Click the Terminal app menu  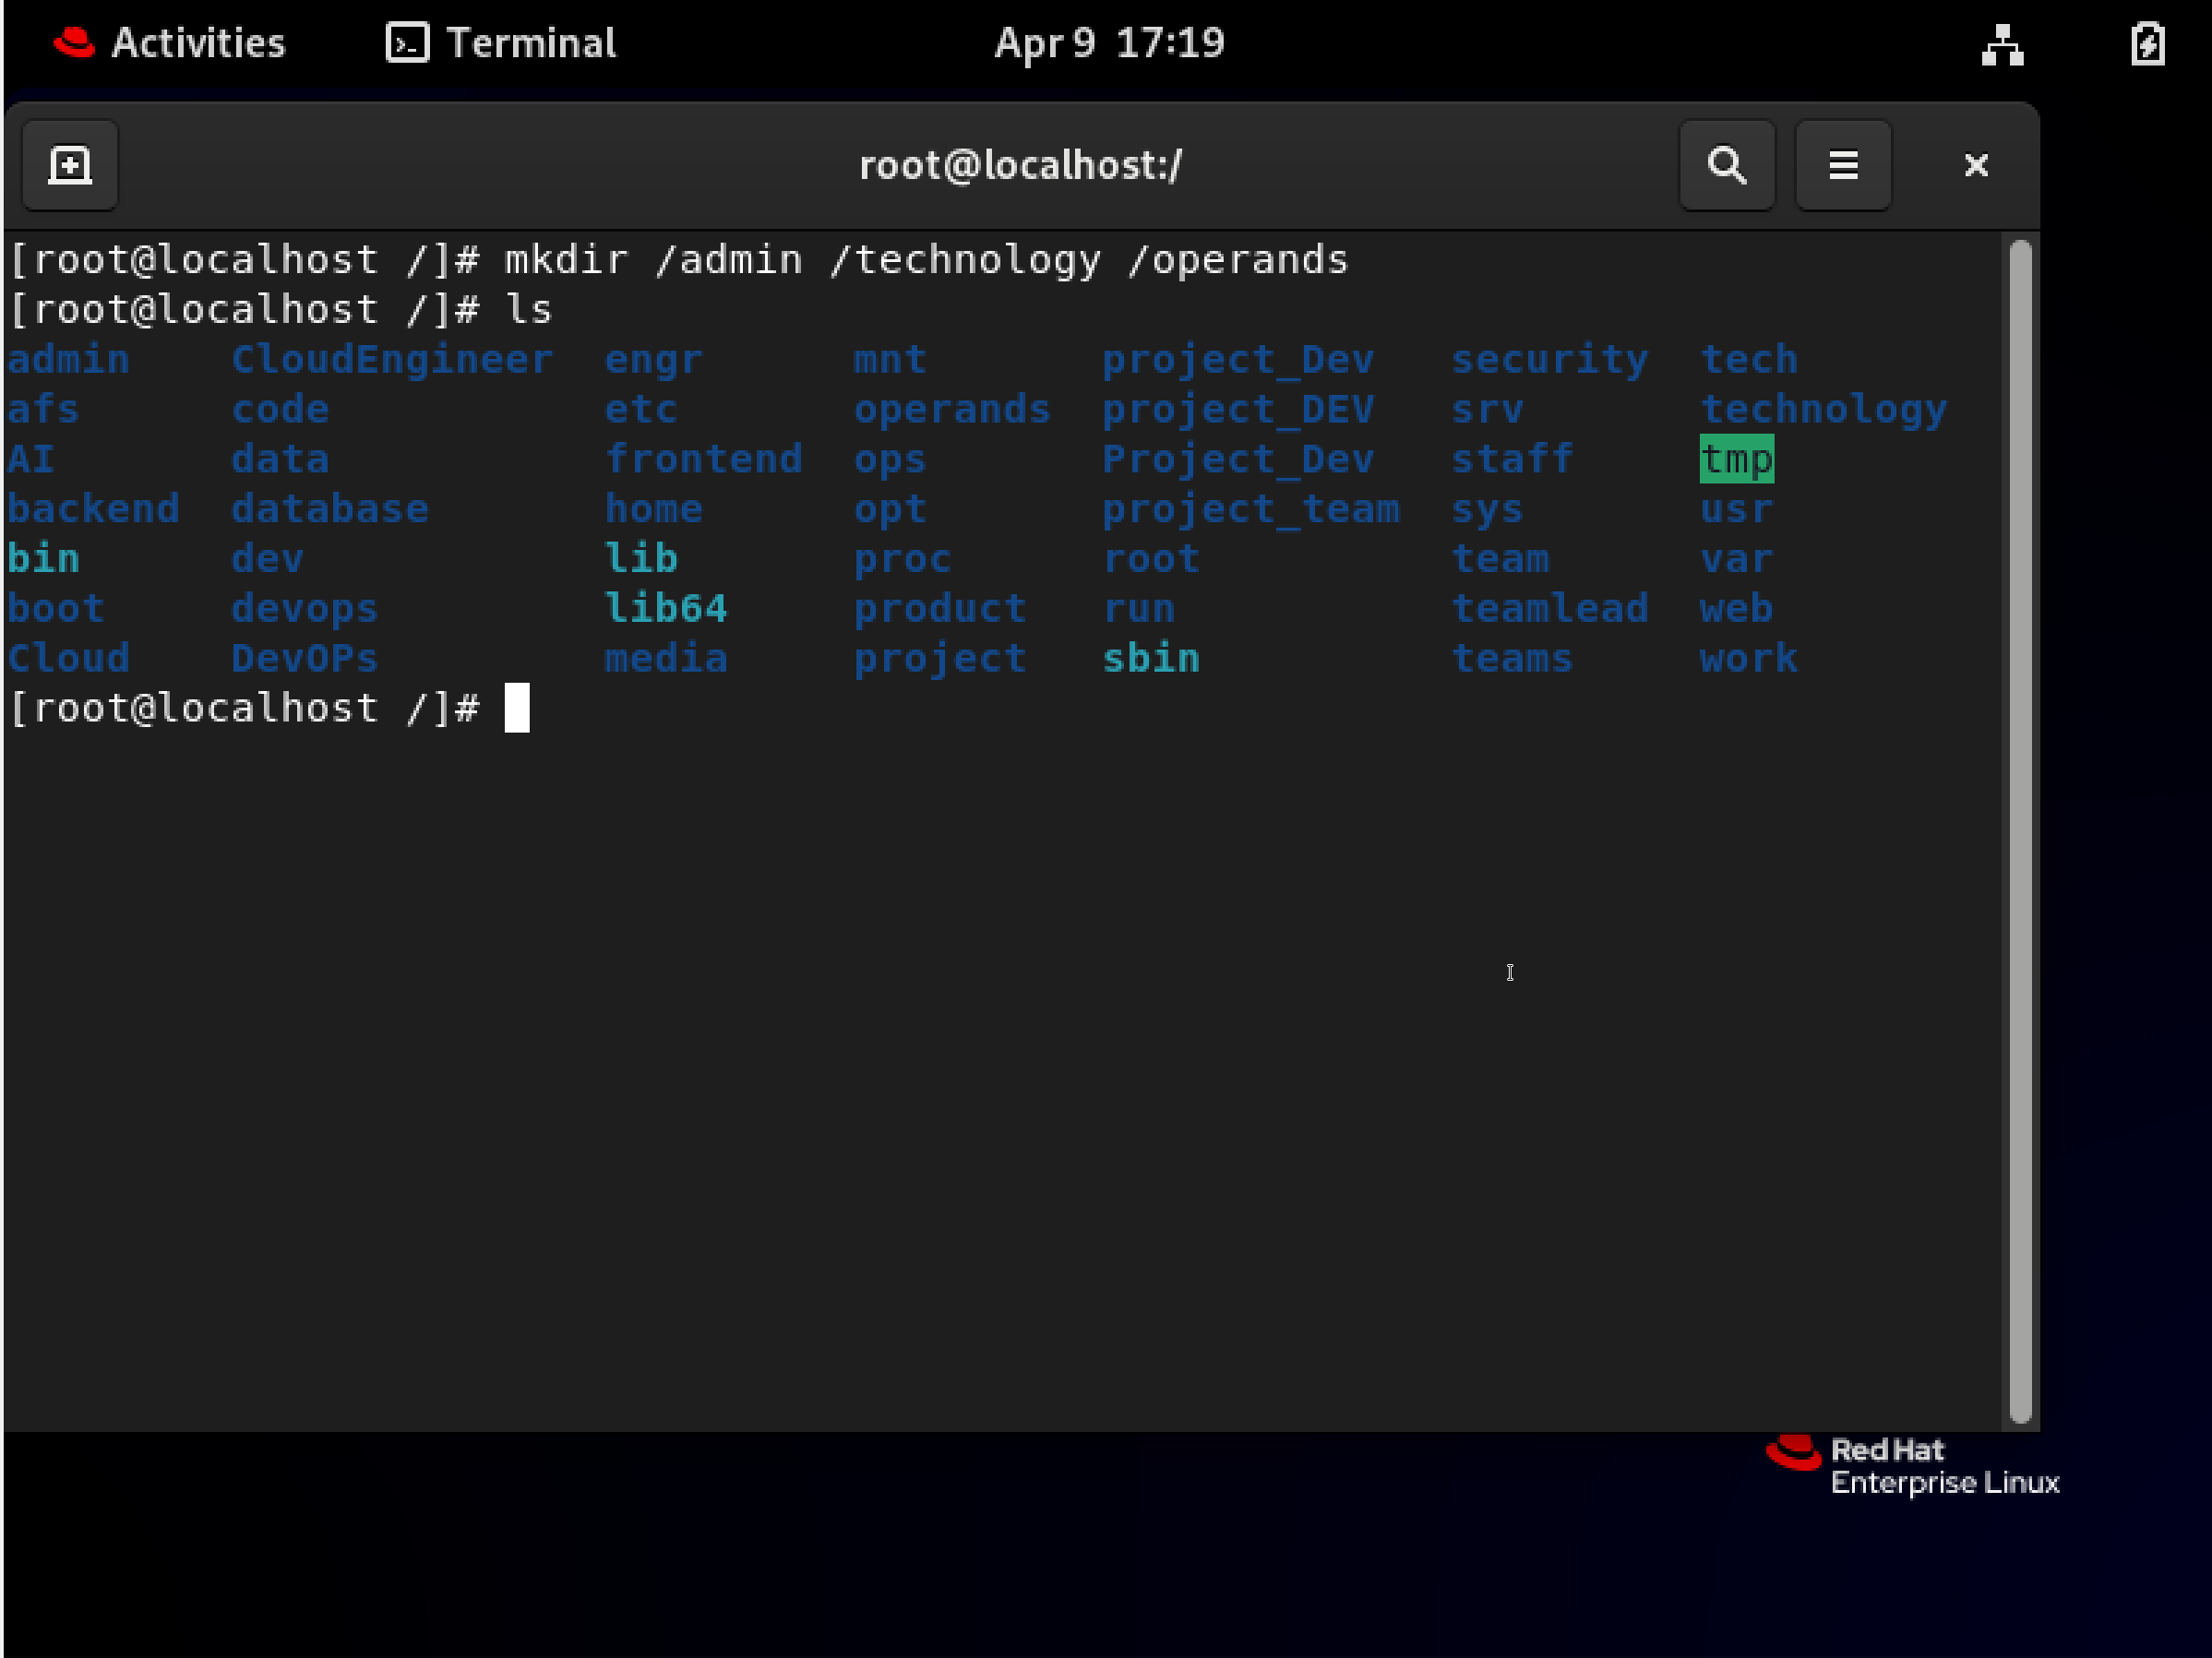[502, 43]
